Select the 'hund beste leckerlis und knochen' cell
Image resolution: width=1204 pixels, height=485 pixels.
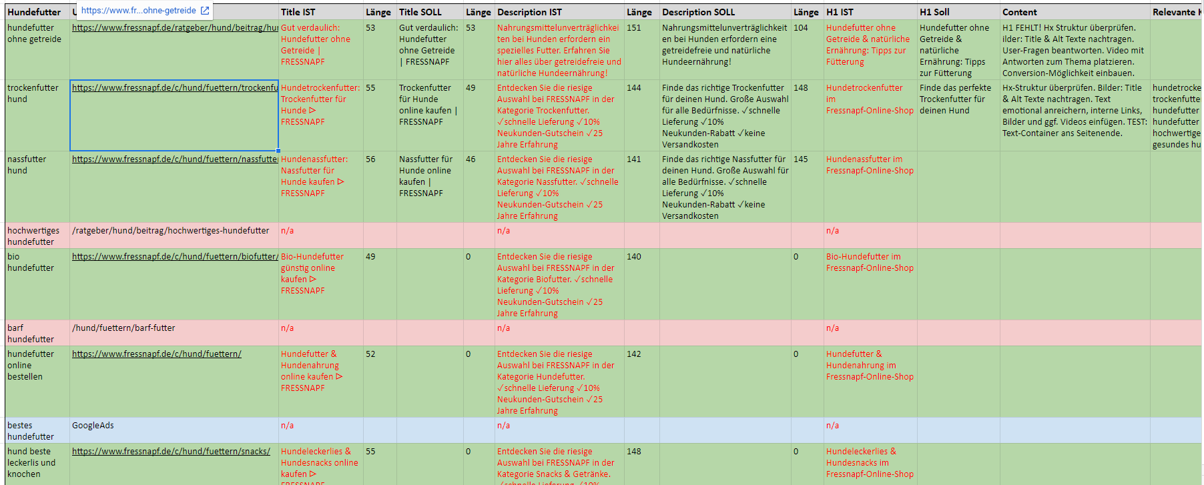(x=37, y=464)
